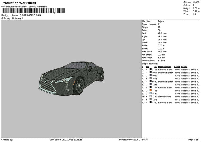Click the Printed timestamp in footer
The height and width of the screenshot is (142, 201).
(x=133, y=140)
